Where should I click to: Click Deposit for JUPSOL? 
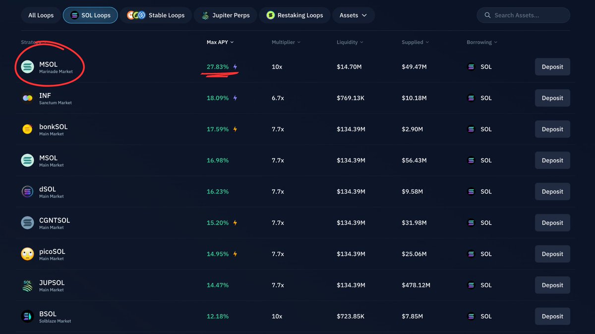point(552,285)
